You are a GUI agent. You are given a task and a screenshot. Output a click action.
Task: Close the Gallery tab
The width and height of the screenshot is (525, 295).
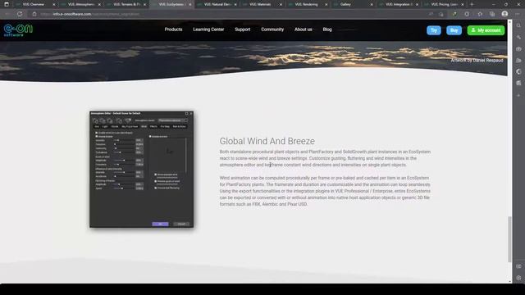coord(372,5)
